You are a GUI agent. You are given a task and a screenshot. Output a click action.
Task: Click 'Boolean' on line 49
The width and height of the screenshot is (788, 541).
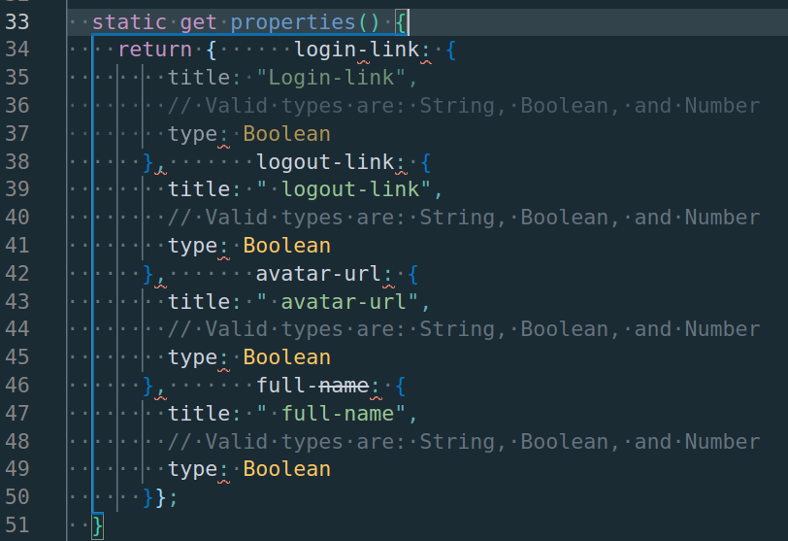click(x=287, y=469)
